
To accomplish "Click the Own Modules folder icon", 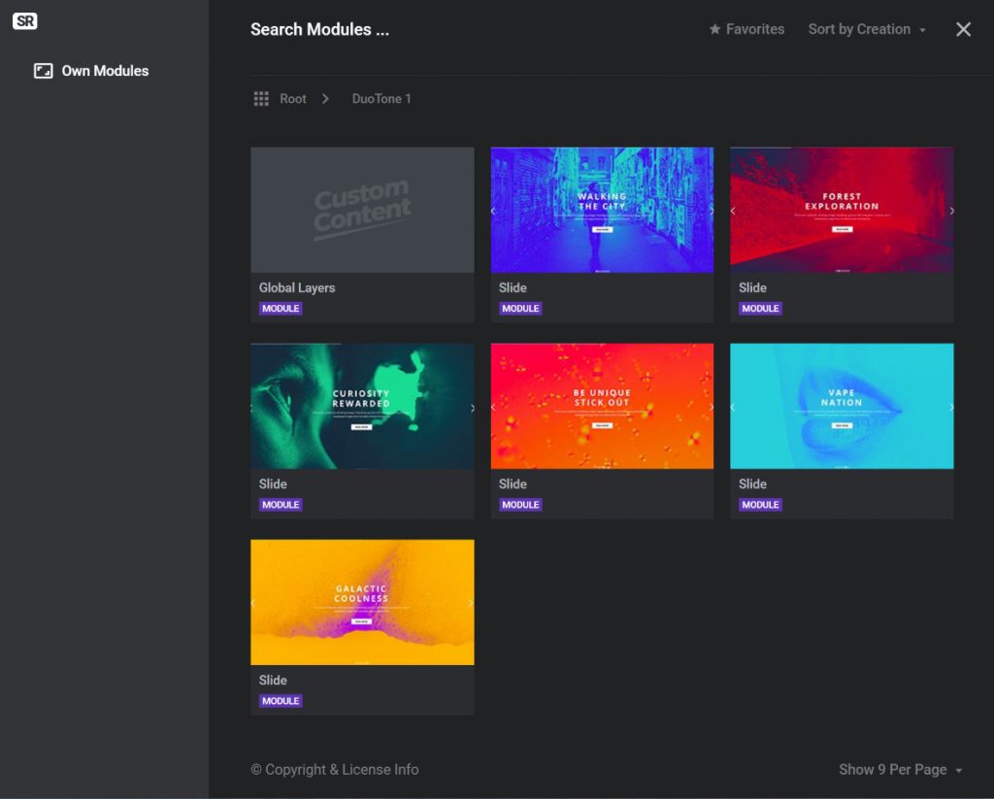I will click(42, 70).
